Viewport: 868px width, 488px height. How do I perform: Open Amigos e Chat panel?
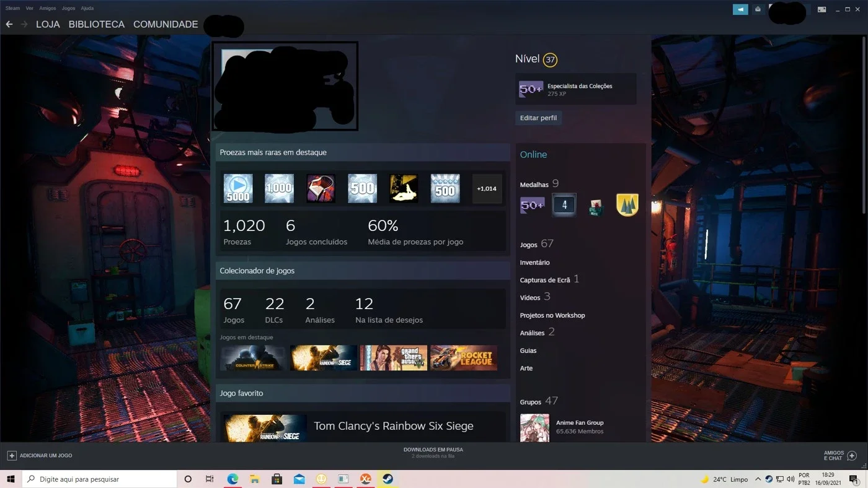[839, 455]
